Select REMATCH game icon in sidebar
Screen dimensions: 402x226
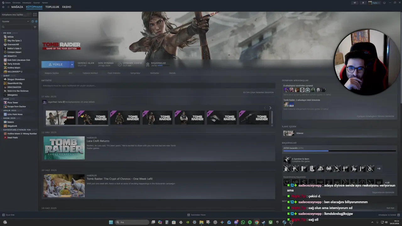tap(5, 56)
